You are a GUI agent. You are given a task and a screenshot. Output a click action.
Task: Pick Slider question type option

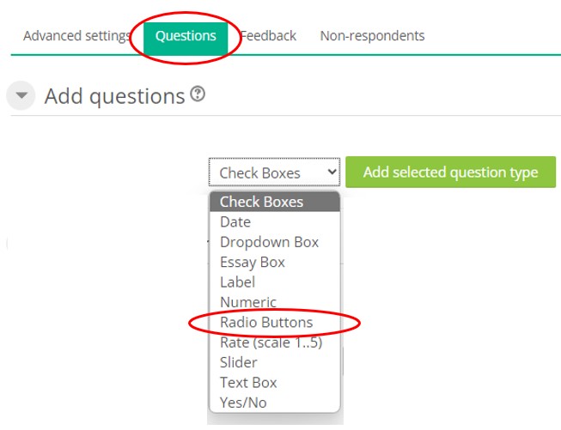[x=238, y=362]
